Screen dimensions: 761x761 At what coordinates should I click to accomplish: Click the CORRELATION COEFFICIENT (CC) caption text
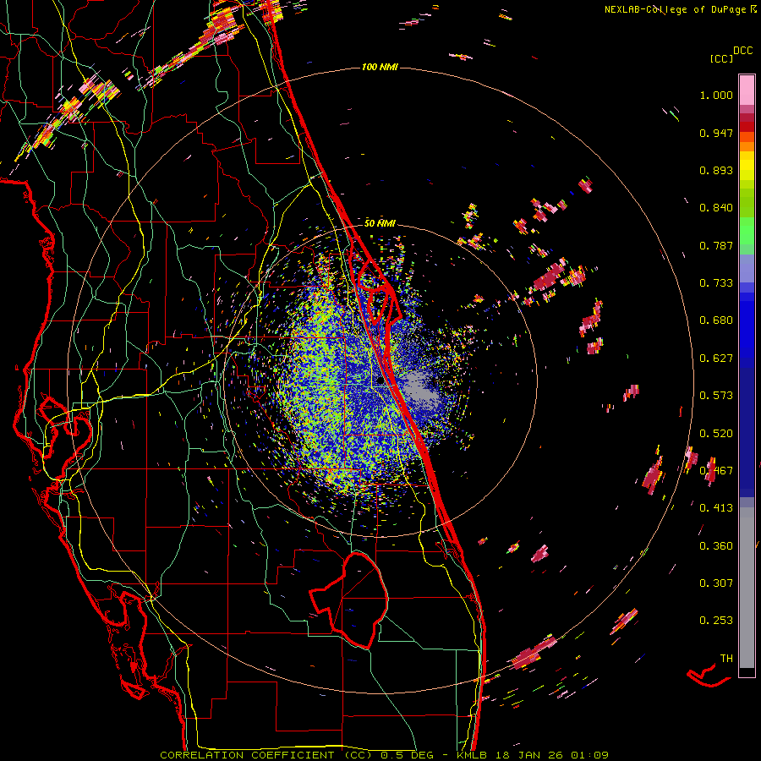pos(266,755)
